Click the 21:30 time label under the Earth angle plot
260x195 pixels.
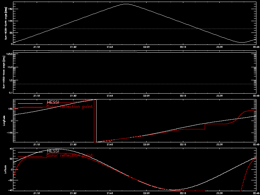pos(73,47)
